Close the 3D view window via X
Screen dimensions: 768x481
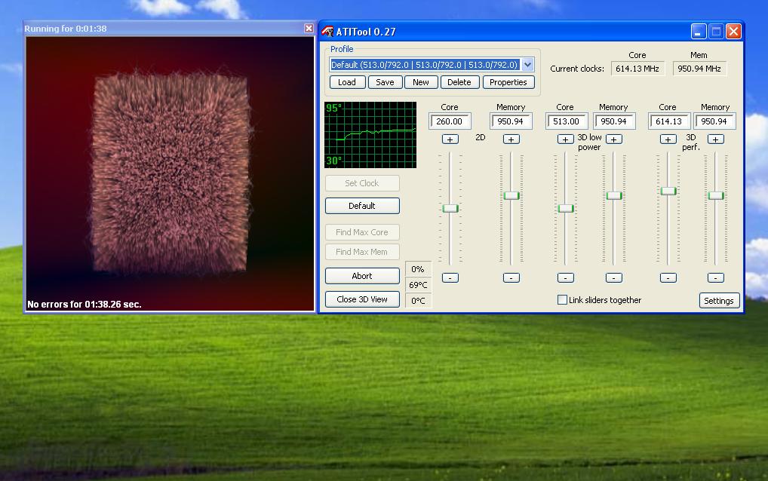(309, 29)
